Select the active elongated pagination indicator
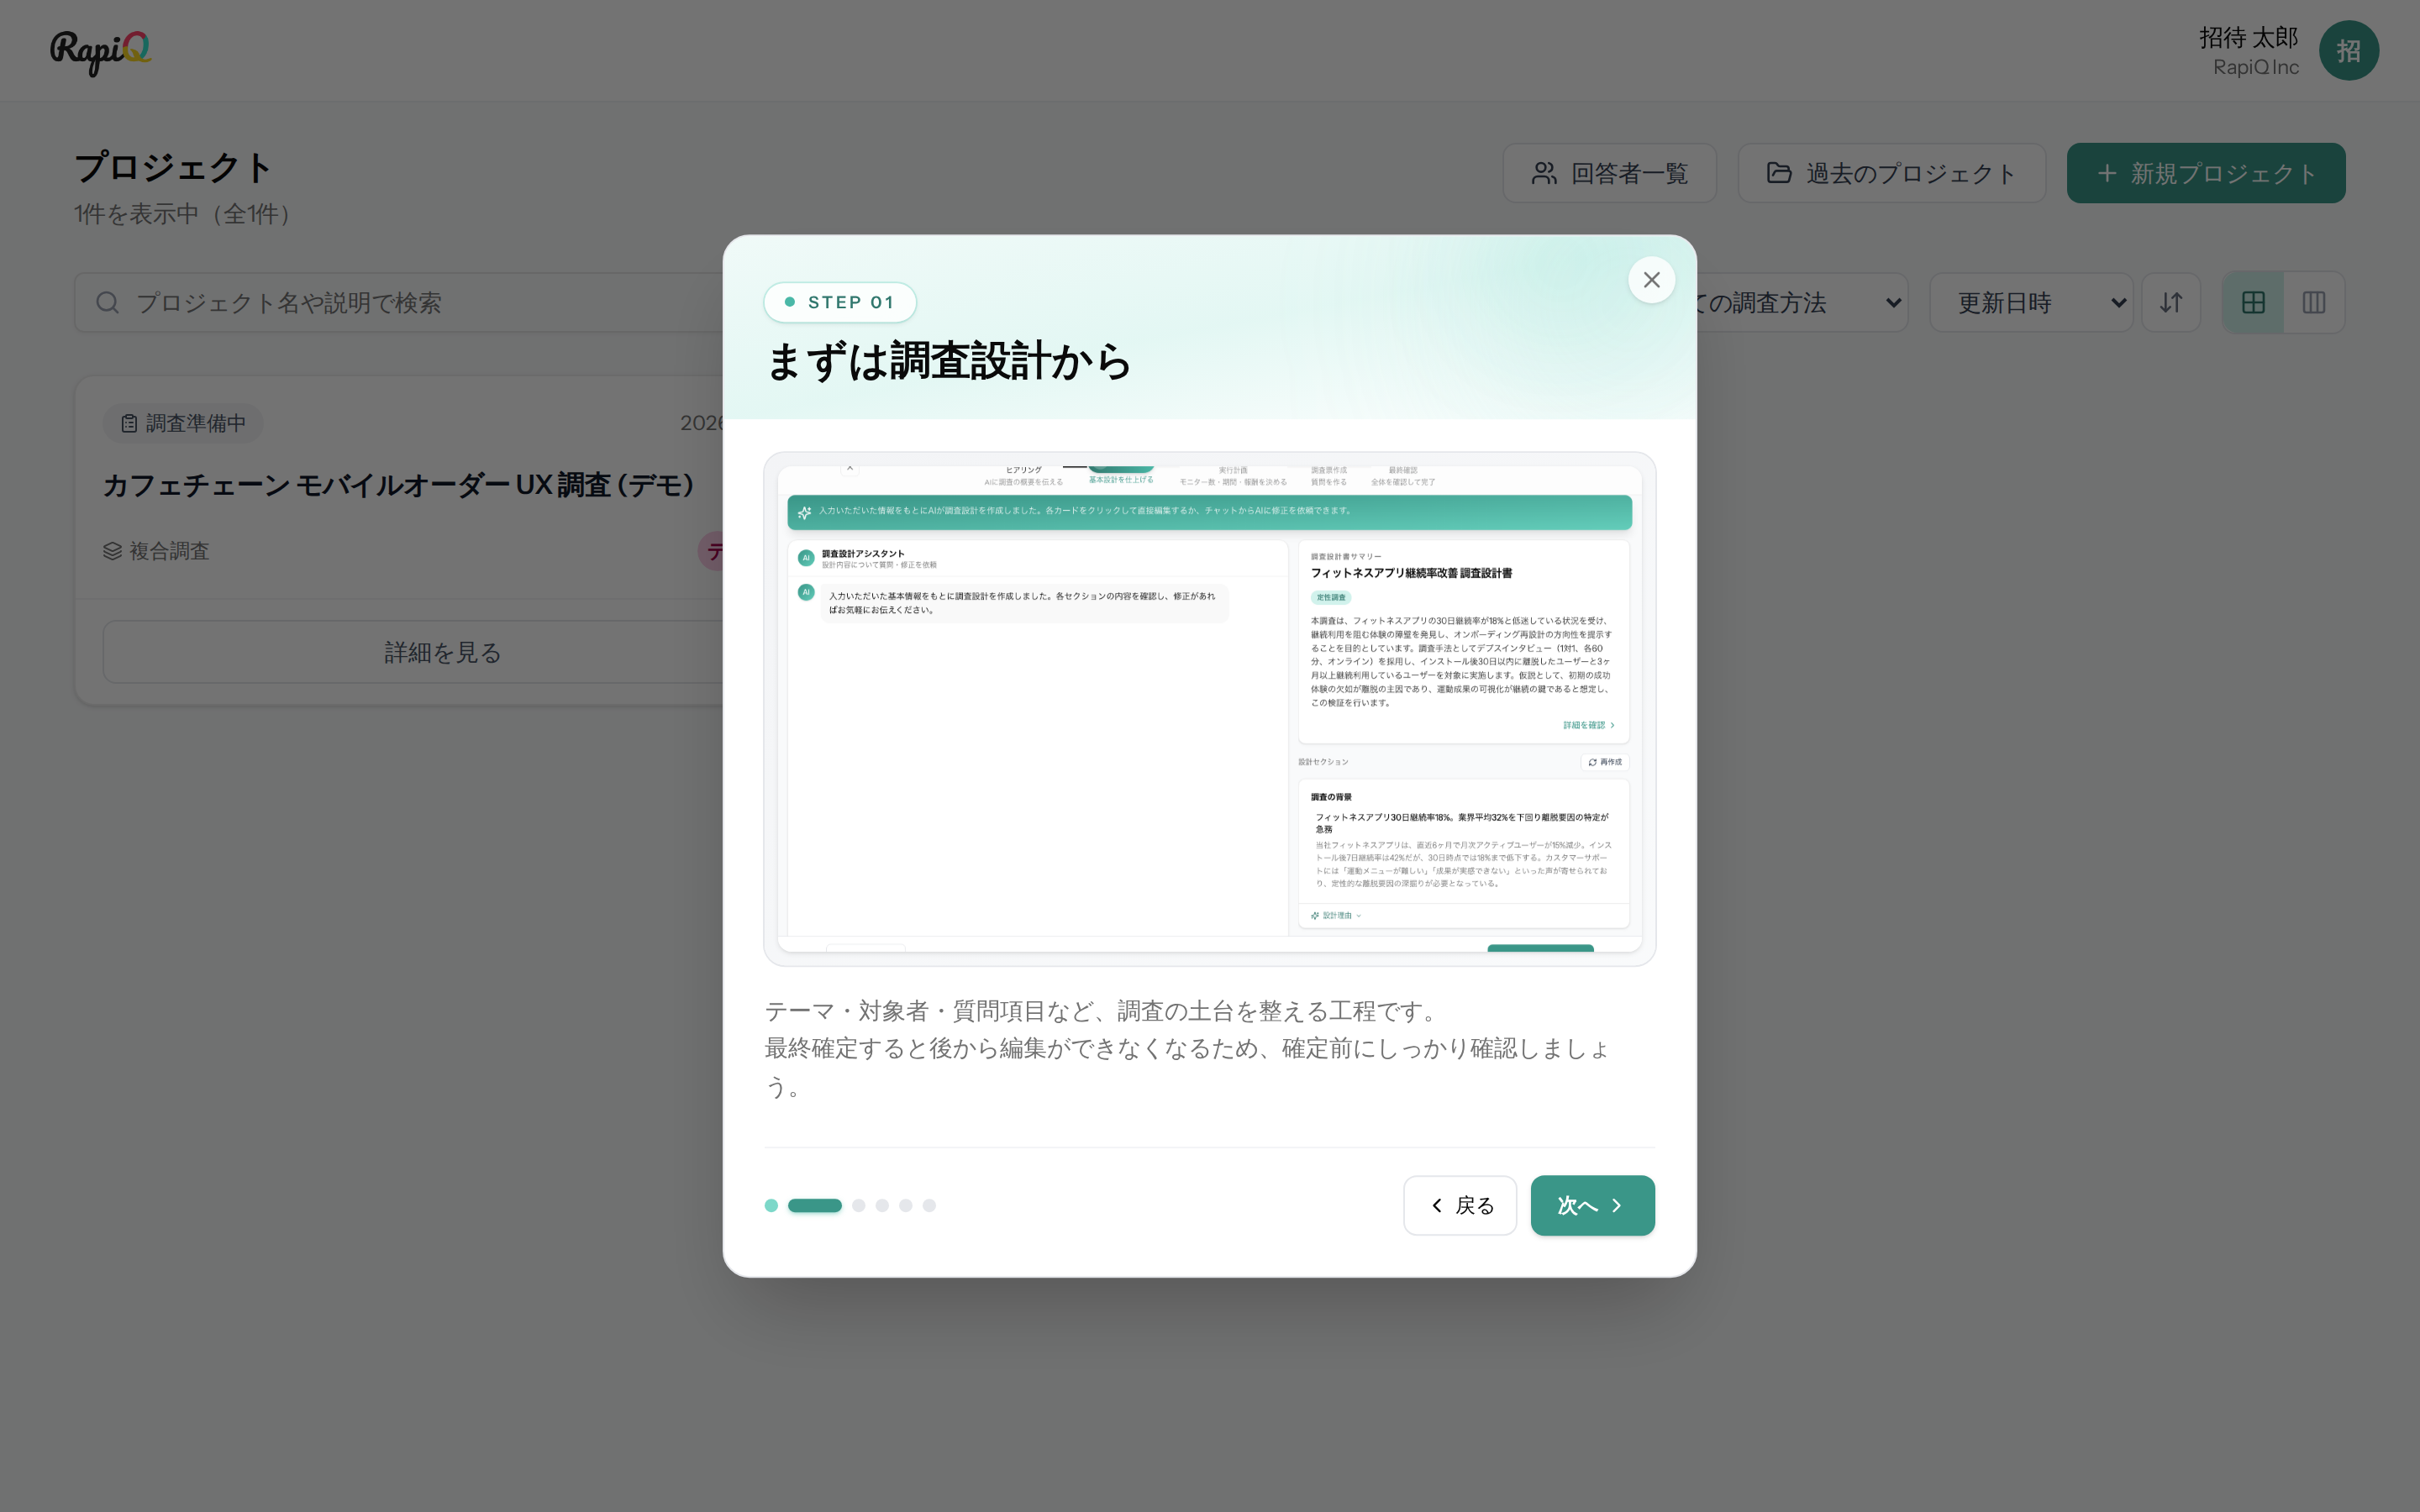 click(x=815, y=1205)
